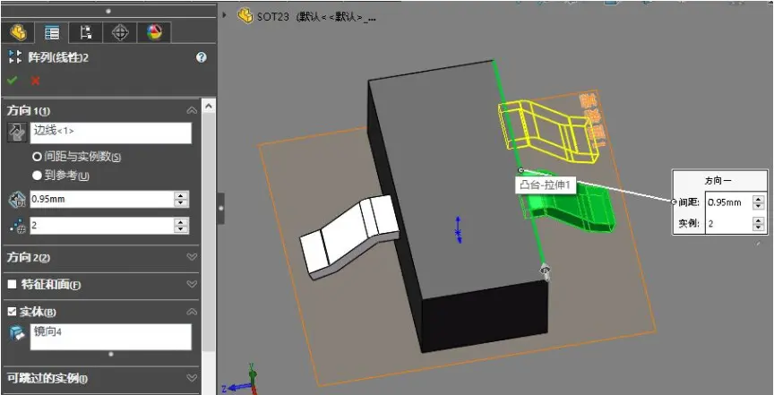Increase the 0.95mm spacing with the up spinner
Screen dimensions: 774x395
tap(181, 196)
